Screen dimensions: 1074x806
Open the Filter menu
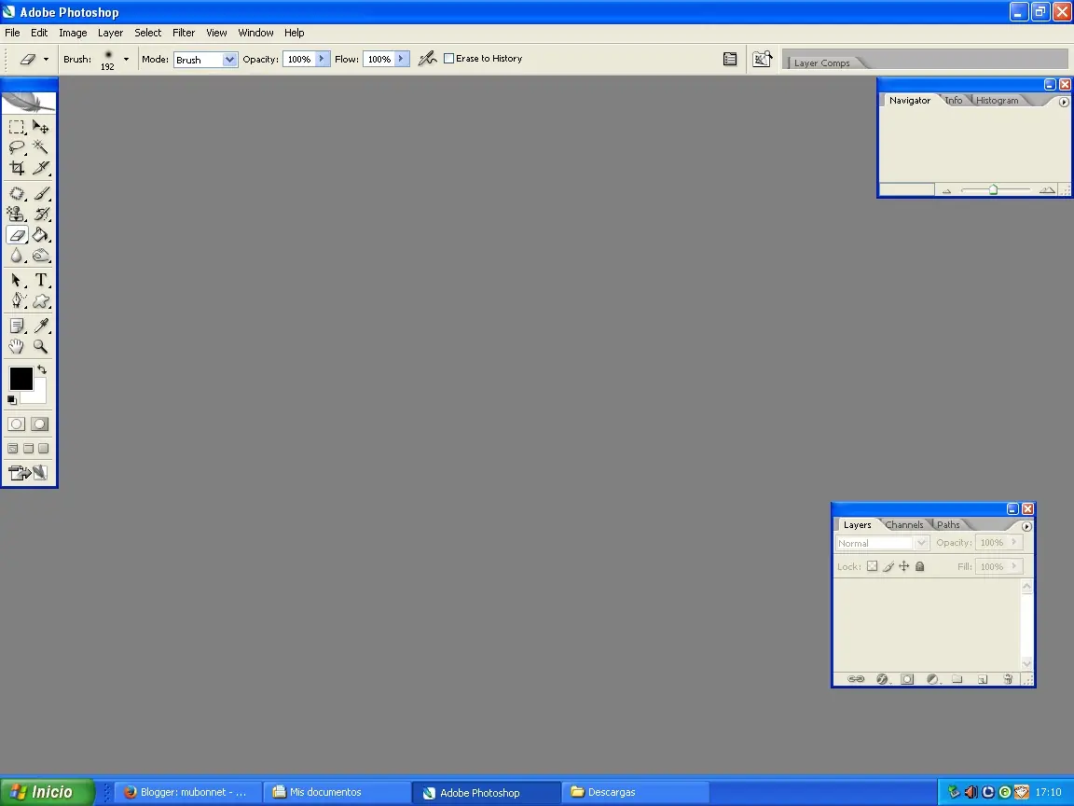(184, 32)
